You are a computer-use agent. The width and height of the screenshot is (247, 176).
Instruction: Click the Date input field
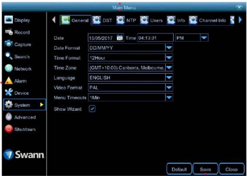[106, 38]
